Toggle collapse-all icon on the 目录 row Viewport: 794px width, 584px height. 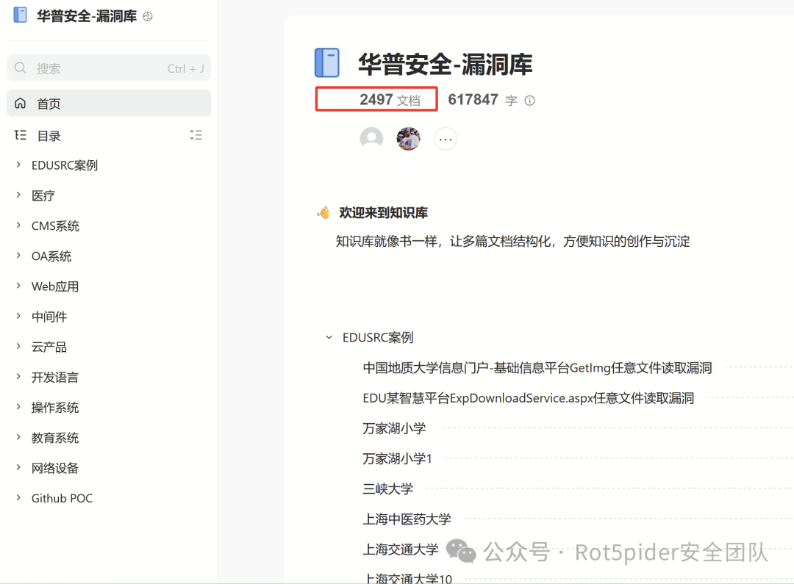[196, 135]
